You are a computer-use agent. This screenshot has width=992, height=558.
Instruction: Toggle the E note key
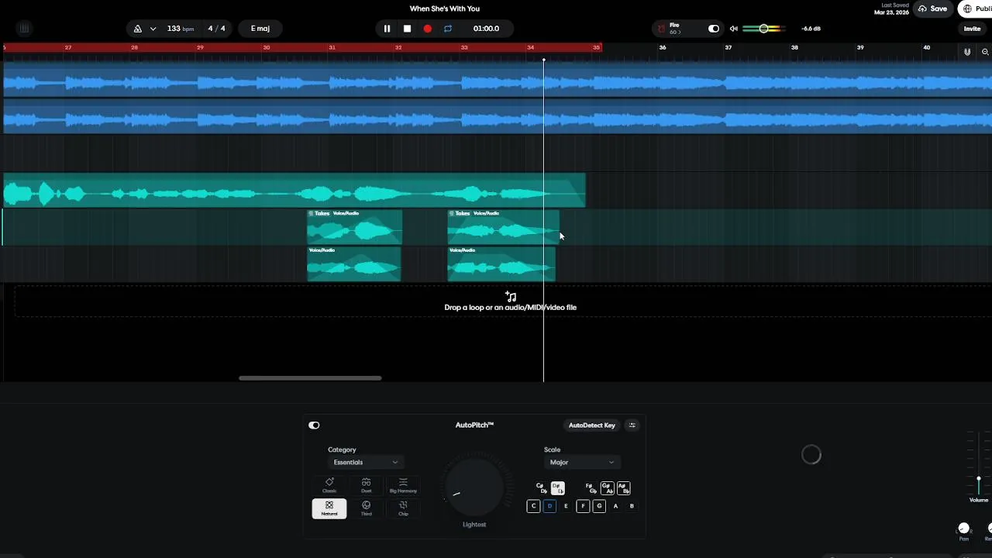click(x=566, y=506)
